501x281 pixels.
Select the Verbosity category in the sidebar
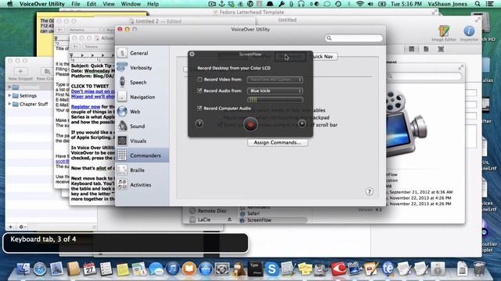click(142, 68)
